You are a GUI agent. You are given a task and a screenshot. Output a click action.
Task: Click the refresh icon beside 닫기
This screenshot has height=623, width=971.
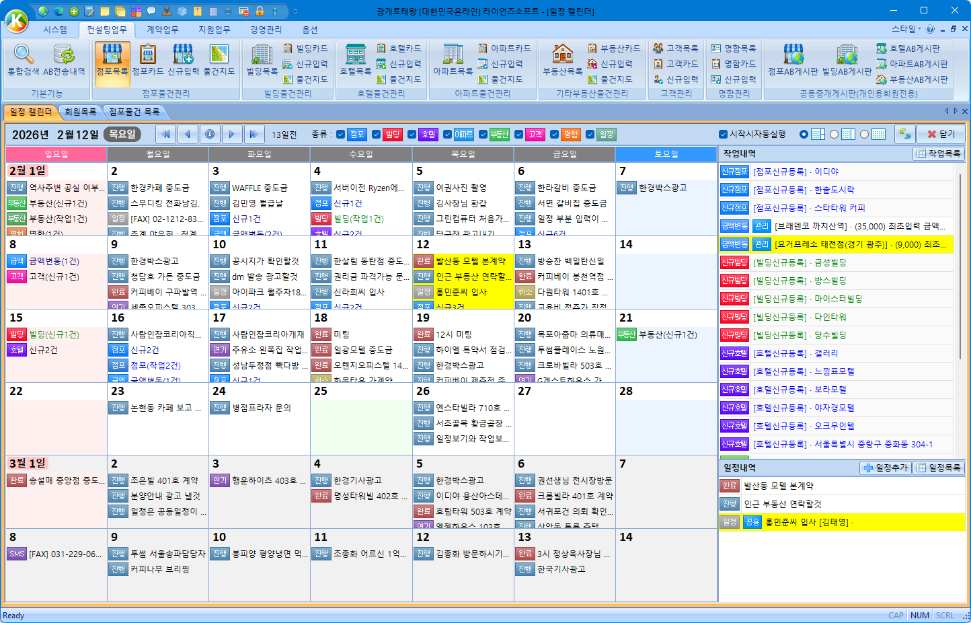pyautogui.click(x=905, y=134)
